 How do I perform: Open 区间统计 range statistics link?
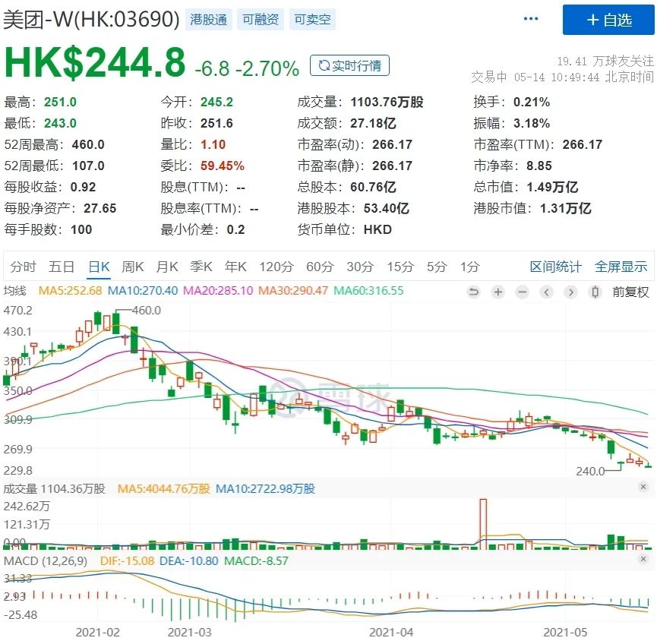[555, 267]
